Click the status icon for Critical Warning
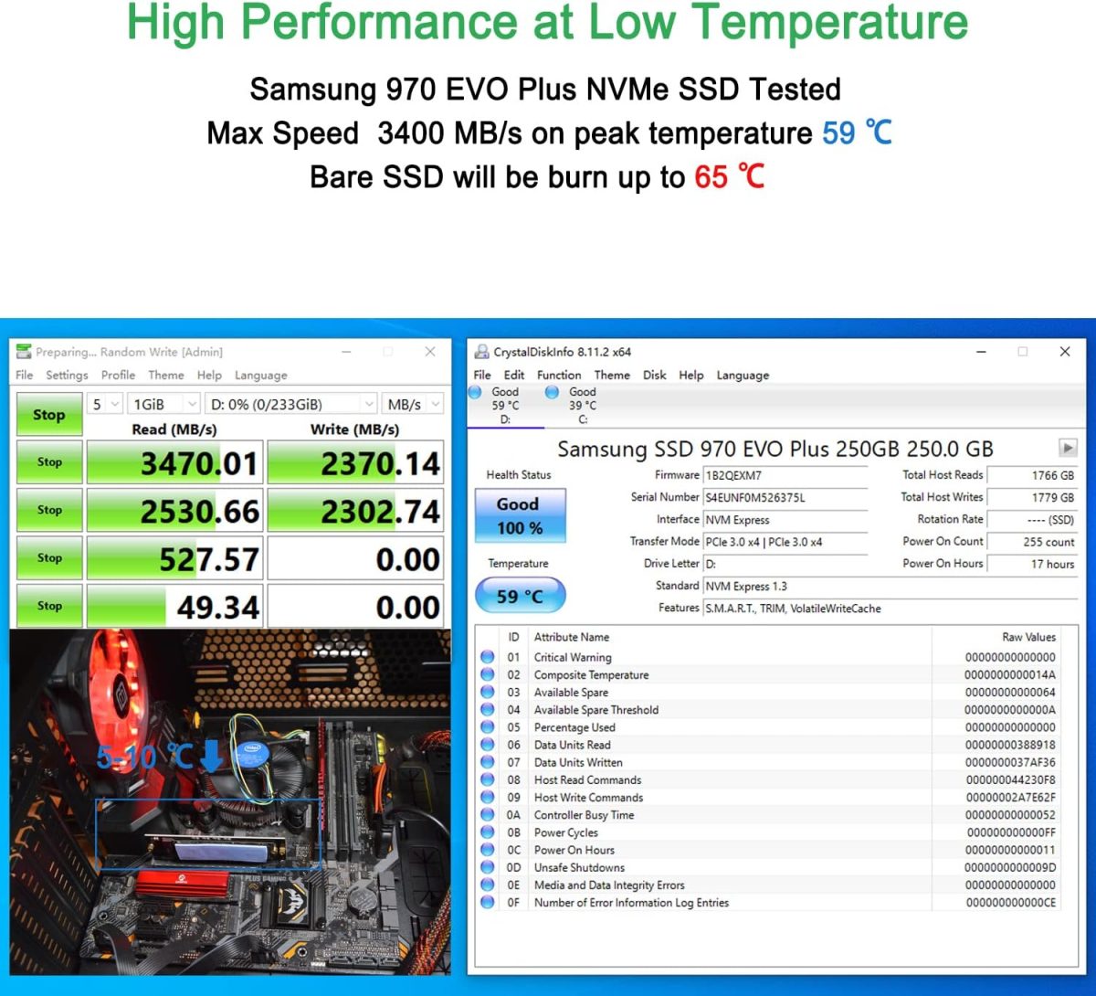Viewport: 1096px width, 996px height. (488, 657)
